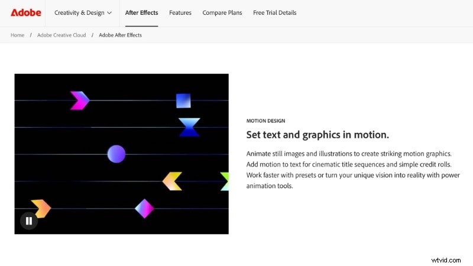Click the pink chevron shape in video
The height and width of the screenshot is (266, 473).
pyautogui.click(x=79, y=100)
